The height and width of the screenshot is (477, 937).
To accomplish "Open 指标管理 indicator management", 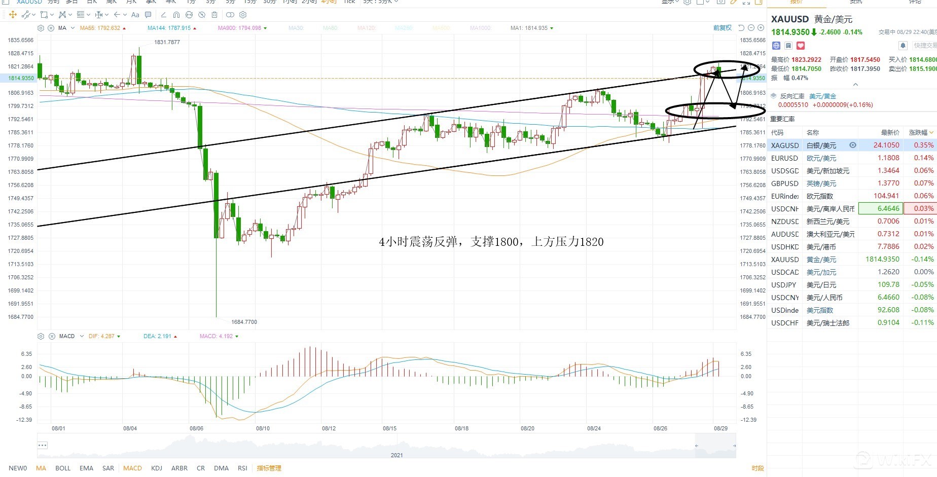I will coord(269,468).
